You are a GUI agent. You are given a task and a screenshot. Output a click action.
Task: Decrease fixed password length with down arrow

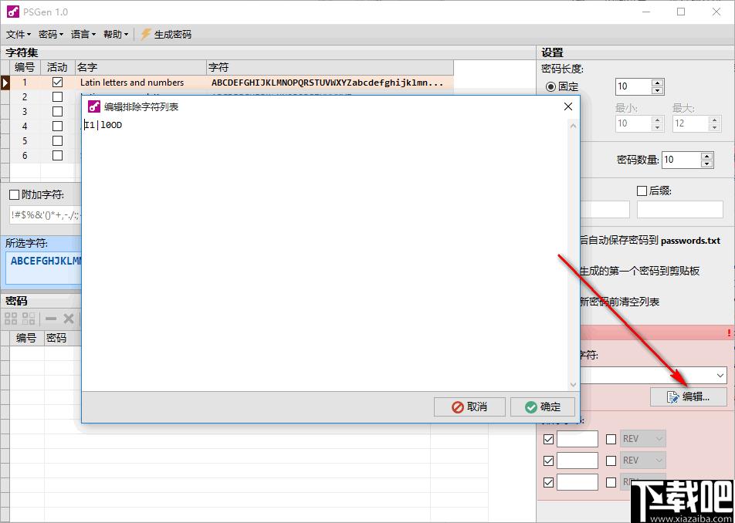click(x=657, y=90)
